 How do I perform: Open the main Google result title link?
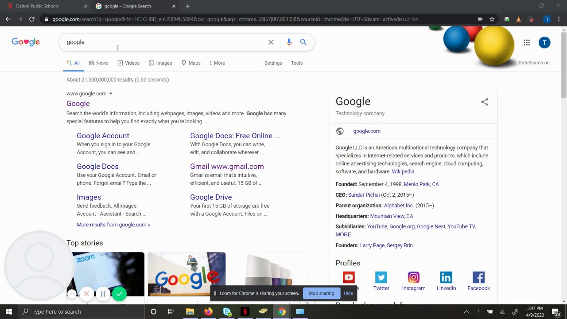pos(78,103)
